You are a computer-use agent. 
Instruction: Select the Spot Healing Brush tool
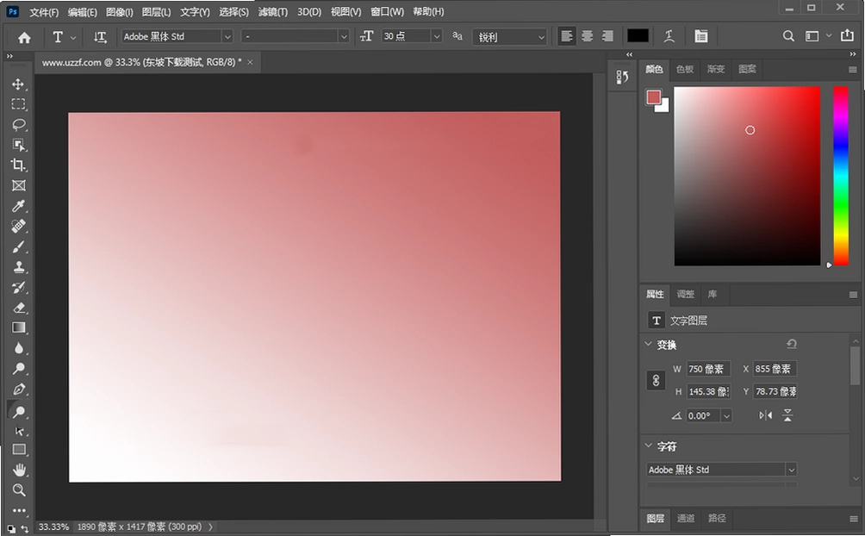[18, 227]
